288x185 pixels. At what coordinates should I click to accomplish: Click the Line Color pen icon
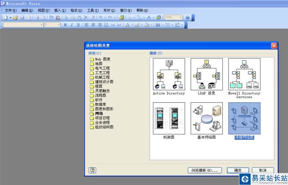(137, 25)
